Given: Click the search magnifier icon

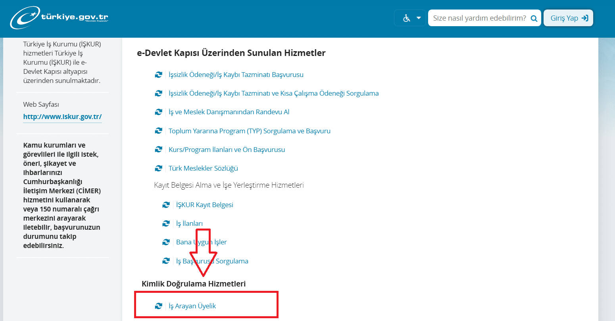Looking at the screenshot, I should (x=534, y=18).
